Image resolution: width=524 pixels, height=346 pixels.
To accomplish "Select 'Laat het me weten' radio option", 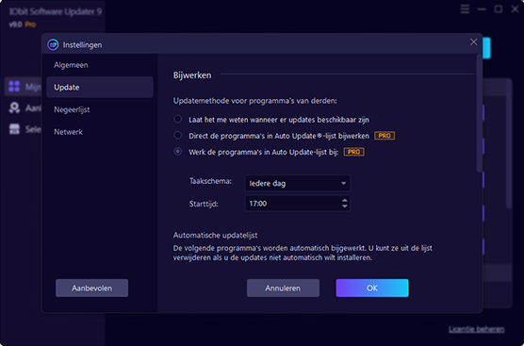I will pyautogui.click(x=178, y=119).
